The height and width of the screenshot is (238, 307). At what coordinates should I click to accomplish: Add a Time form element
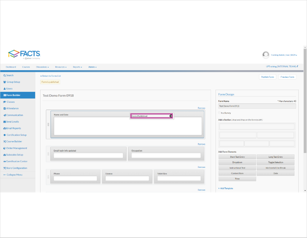point(237,179)
